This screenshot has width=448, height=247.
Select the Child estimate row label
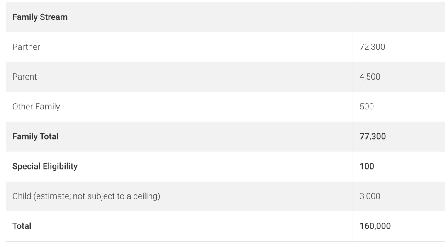click(x=86, y=196)
